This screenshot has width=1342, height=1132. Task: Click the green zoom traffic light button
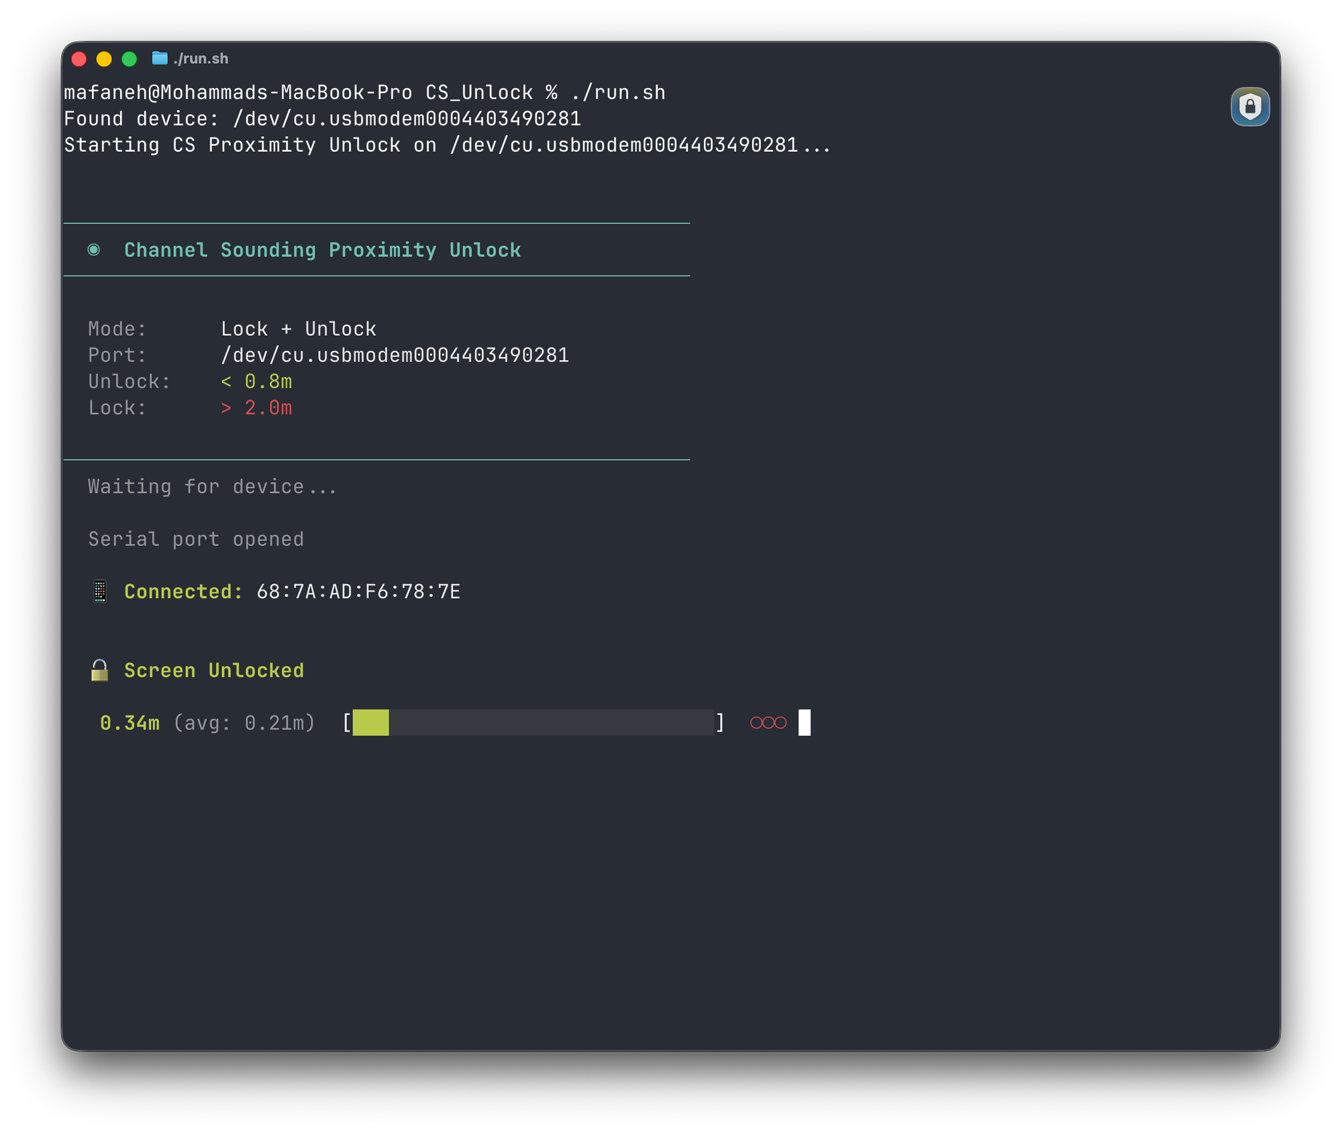click(x=129, y=59)
